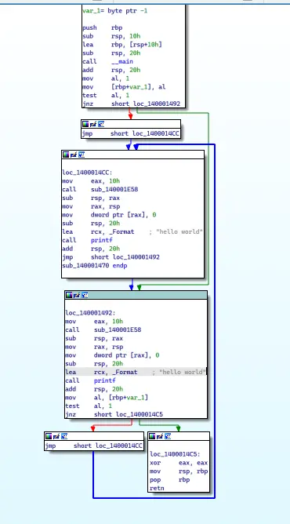Click 'call printf' in the loc_1400014CC block
Screen dimensions: 290x524
tap(87, 240)
